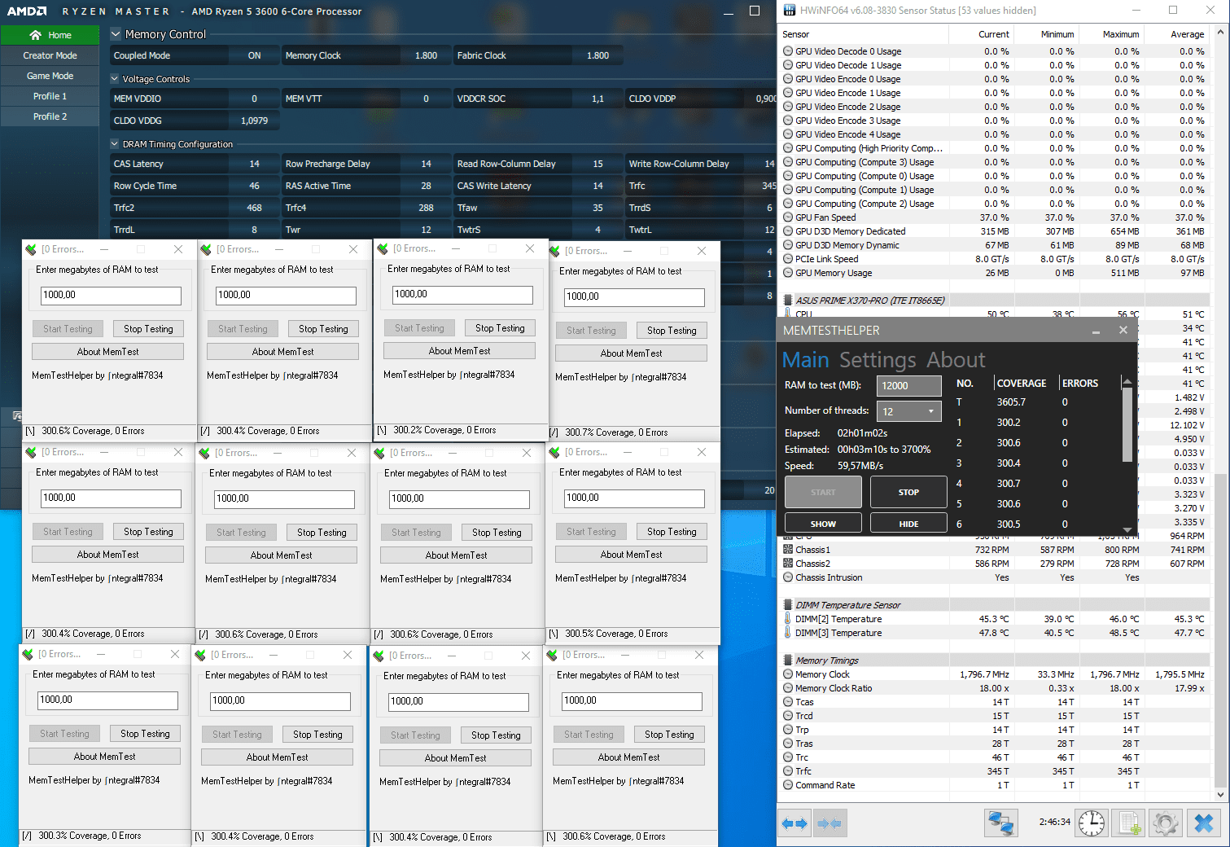
Task: Click MemTestHelper coverage list scroll-up arrow
Action: [1127, 381]
